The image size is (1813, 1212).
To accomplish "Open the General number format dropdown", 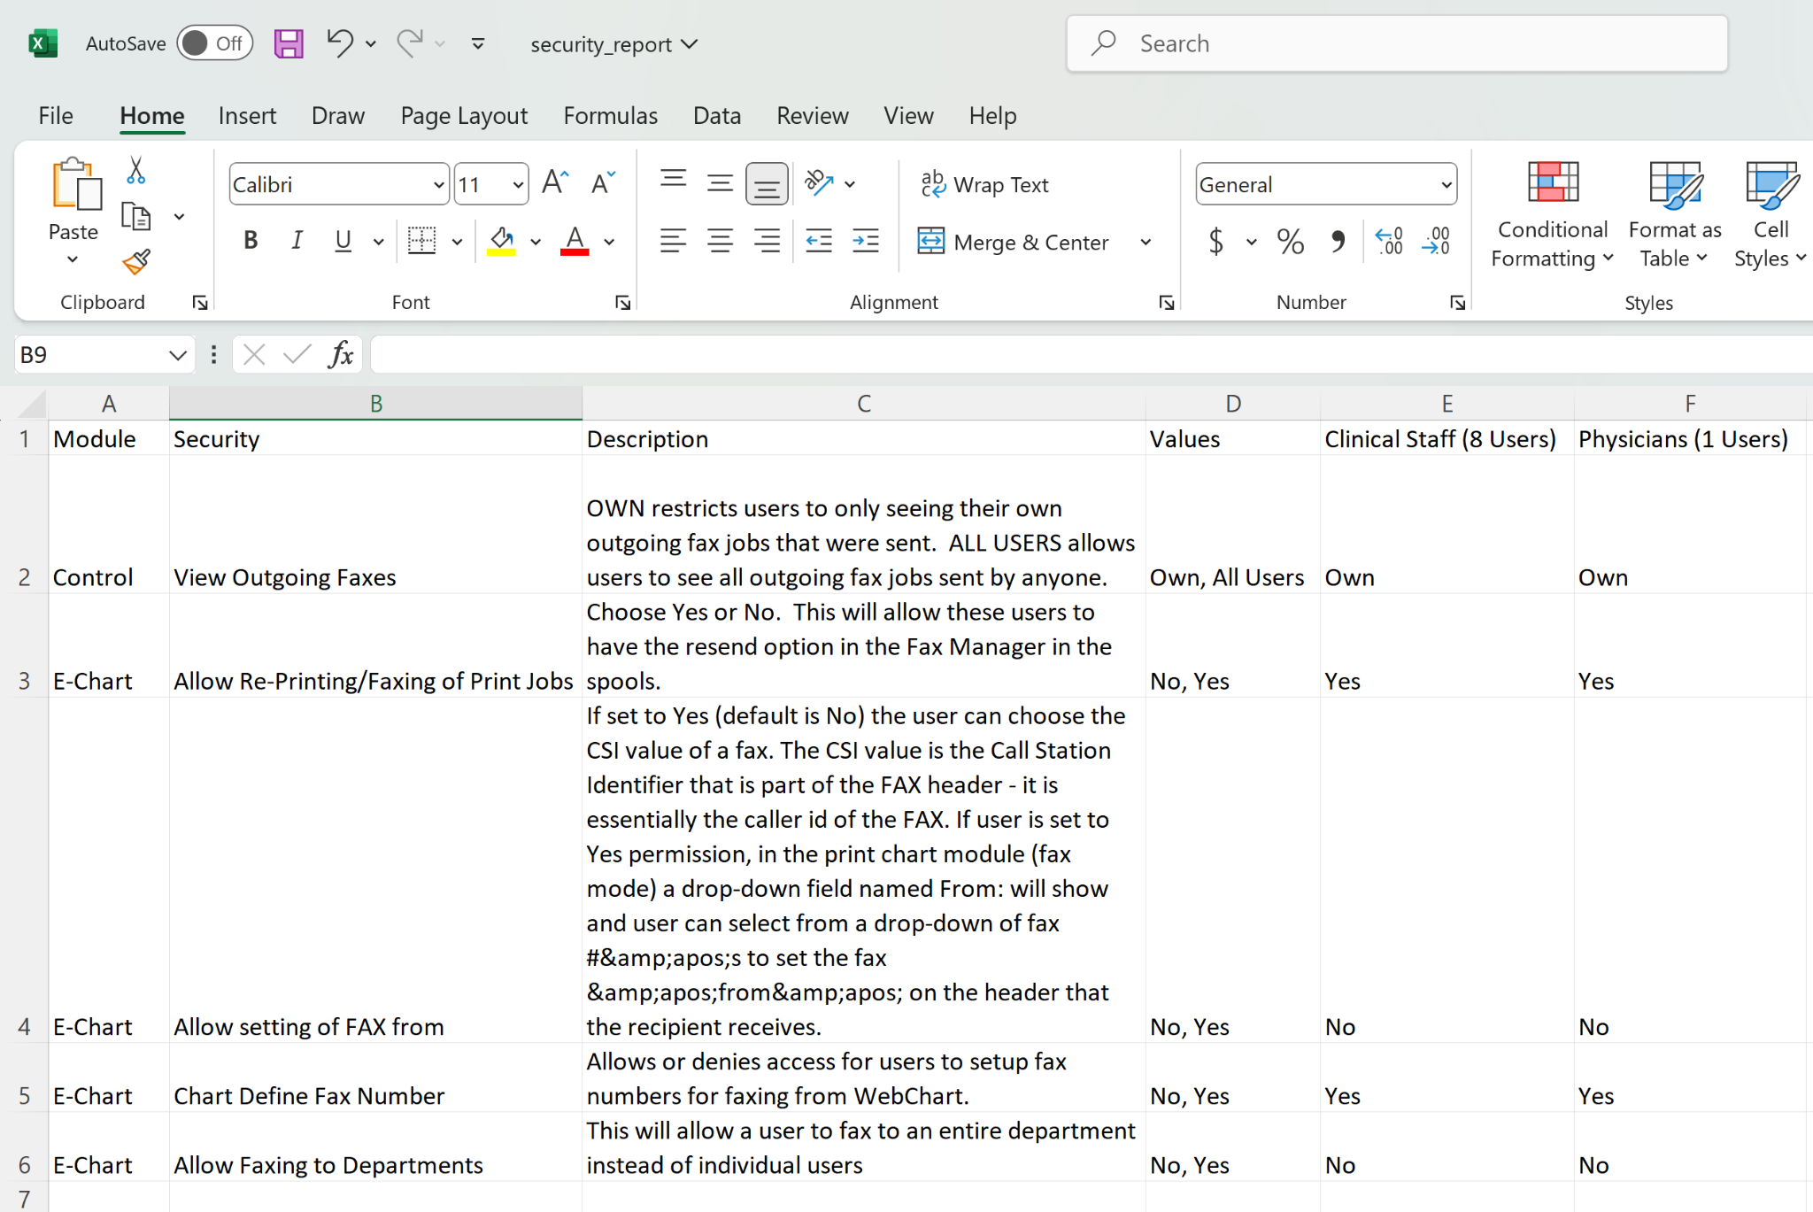I will tap(1446, 185).
